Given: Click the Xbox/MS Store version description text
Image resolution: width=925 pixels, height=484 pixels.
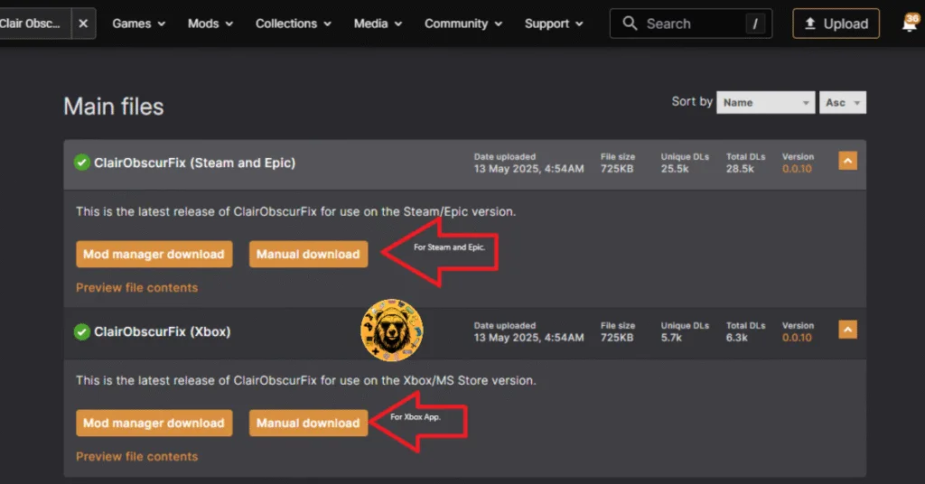Looking at the screenshot, I should [x=305, y=380].
